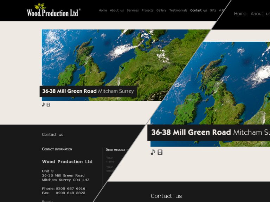Click the enlarged 'Contact us' heading at bottom right
Image resolution: width=270 pixels, height=202 pixels.
click(x=166, y=196)
